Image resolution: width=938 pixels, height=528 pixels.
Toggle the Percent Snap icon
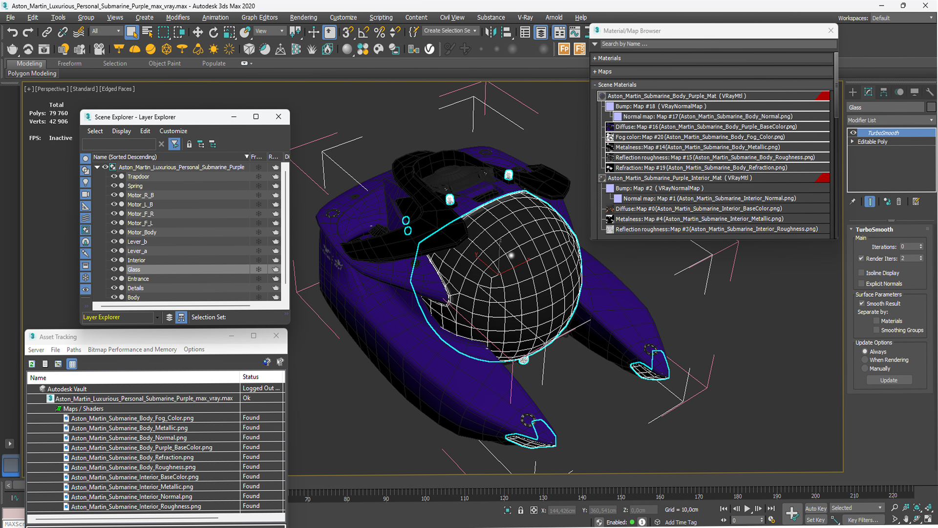coord(379,32)
